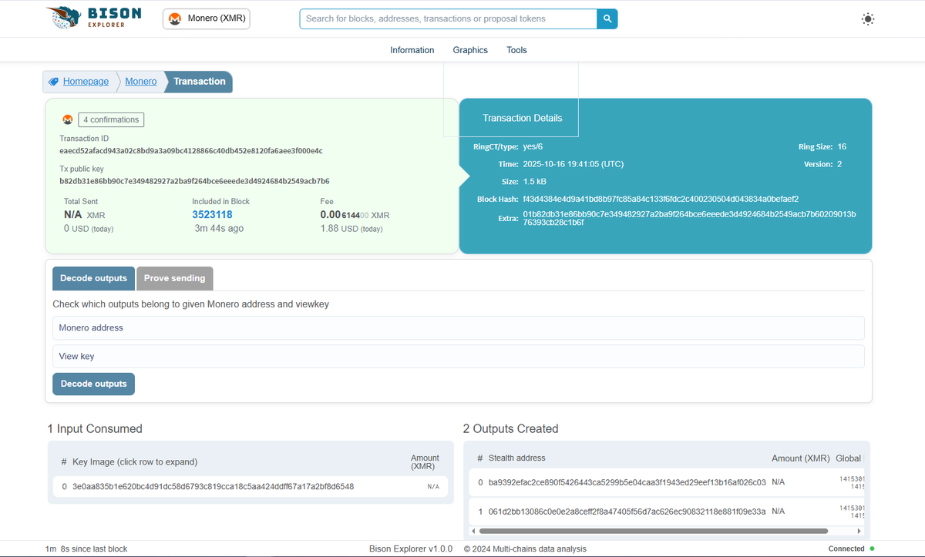
Task: Click the 1.88 USD fee value
Action: tap(351, 229)
